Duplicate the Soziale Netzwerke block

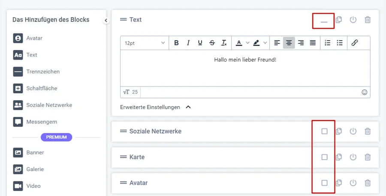click(x=339, y=131)
